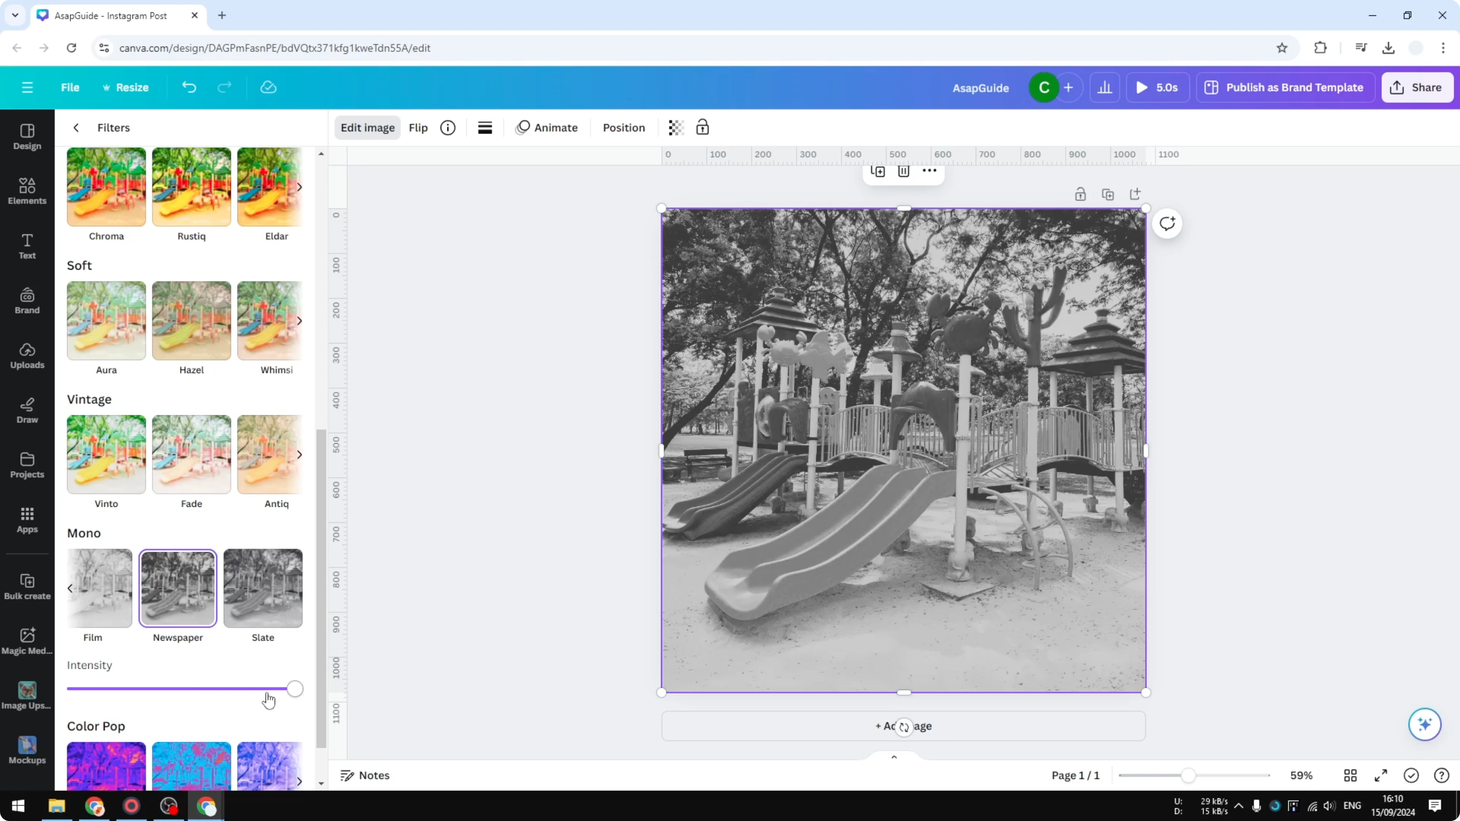Viewport: 1460px width, 821px height.
Task: Open analytics insights chart icon
Action: coord(1105,87)
